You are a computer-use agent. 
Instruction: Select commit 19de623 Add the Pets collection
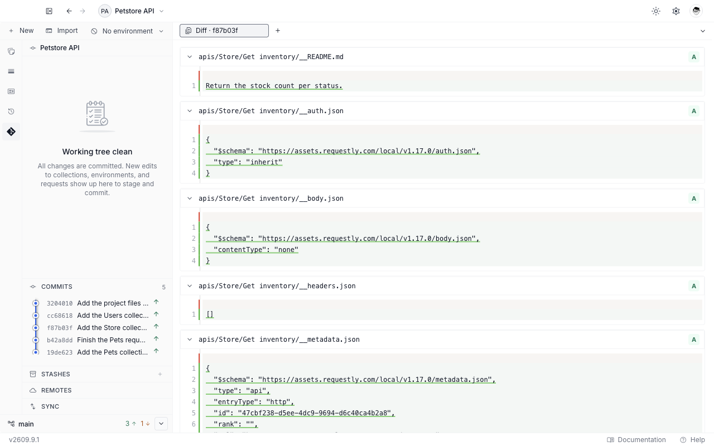point(98,352)
